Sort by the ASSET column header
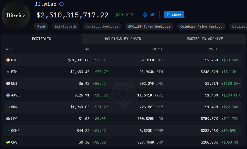247x149 pixels. coord(11,49)
